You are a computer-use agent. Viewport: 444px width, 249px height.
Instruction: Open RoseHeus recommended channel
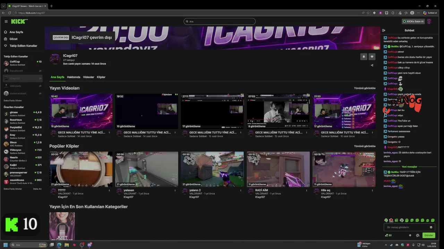(x=23, y=121)
